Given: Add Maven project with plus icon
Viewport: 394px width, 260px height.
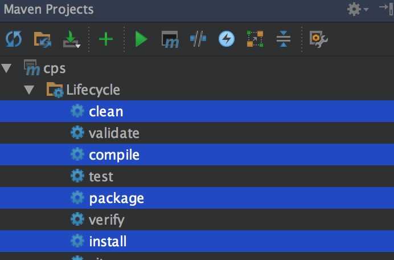Looking at the screenshot, I should click(x=106, y=39).
